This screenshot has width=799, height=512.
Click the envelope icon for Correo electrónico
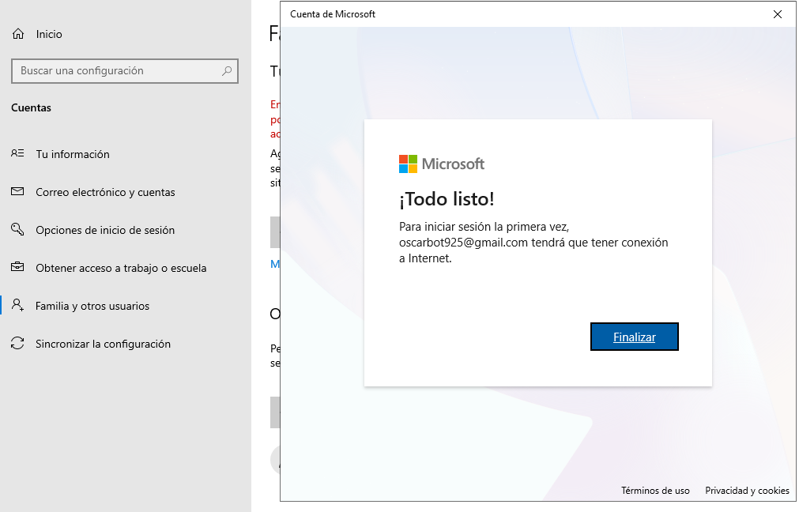[17, 192]
